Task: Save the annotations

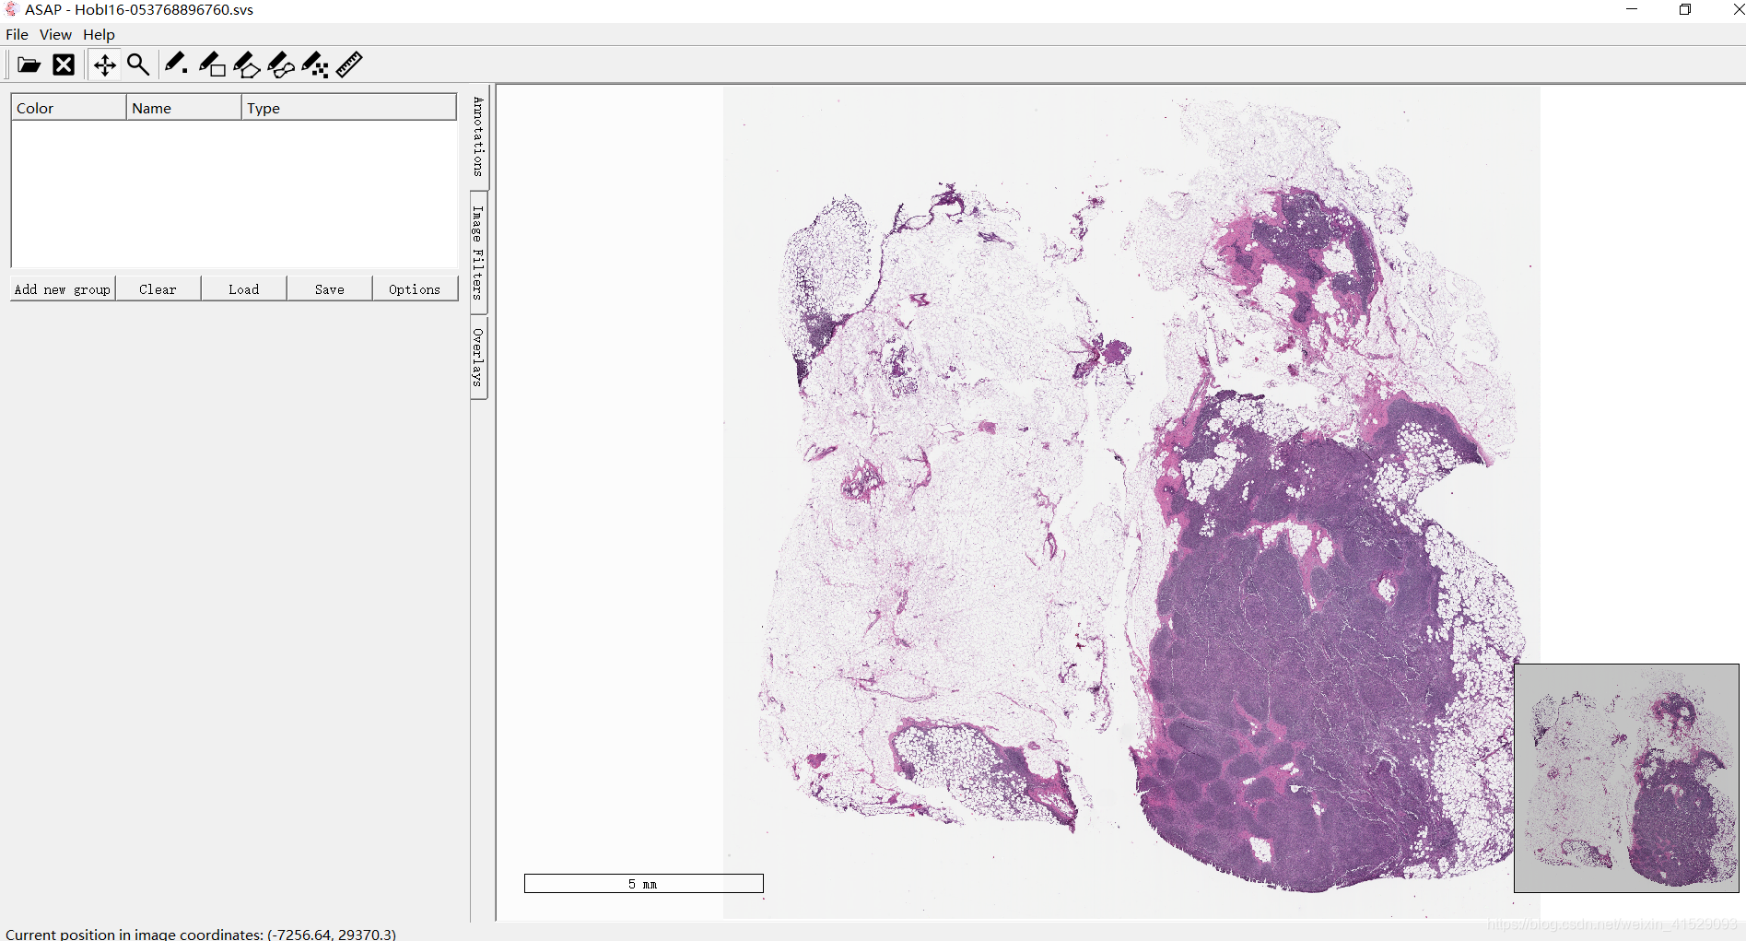Action: point(329,288)
